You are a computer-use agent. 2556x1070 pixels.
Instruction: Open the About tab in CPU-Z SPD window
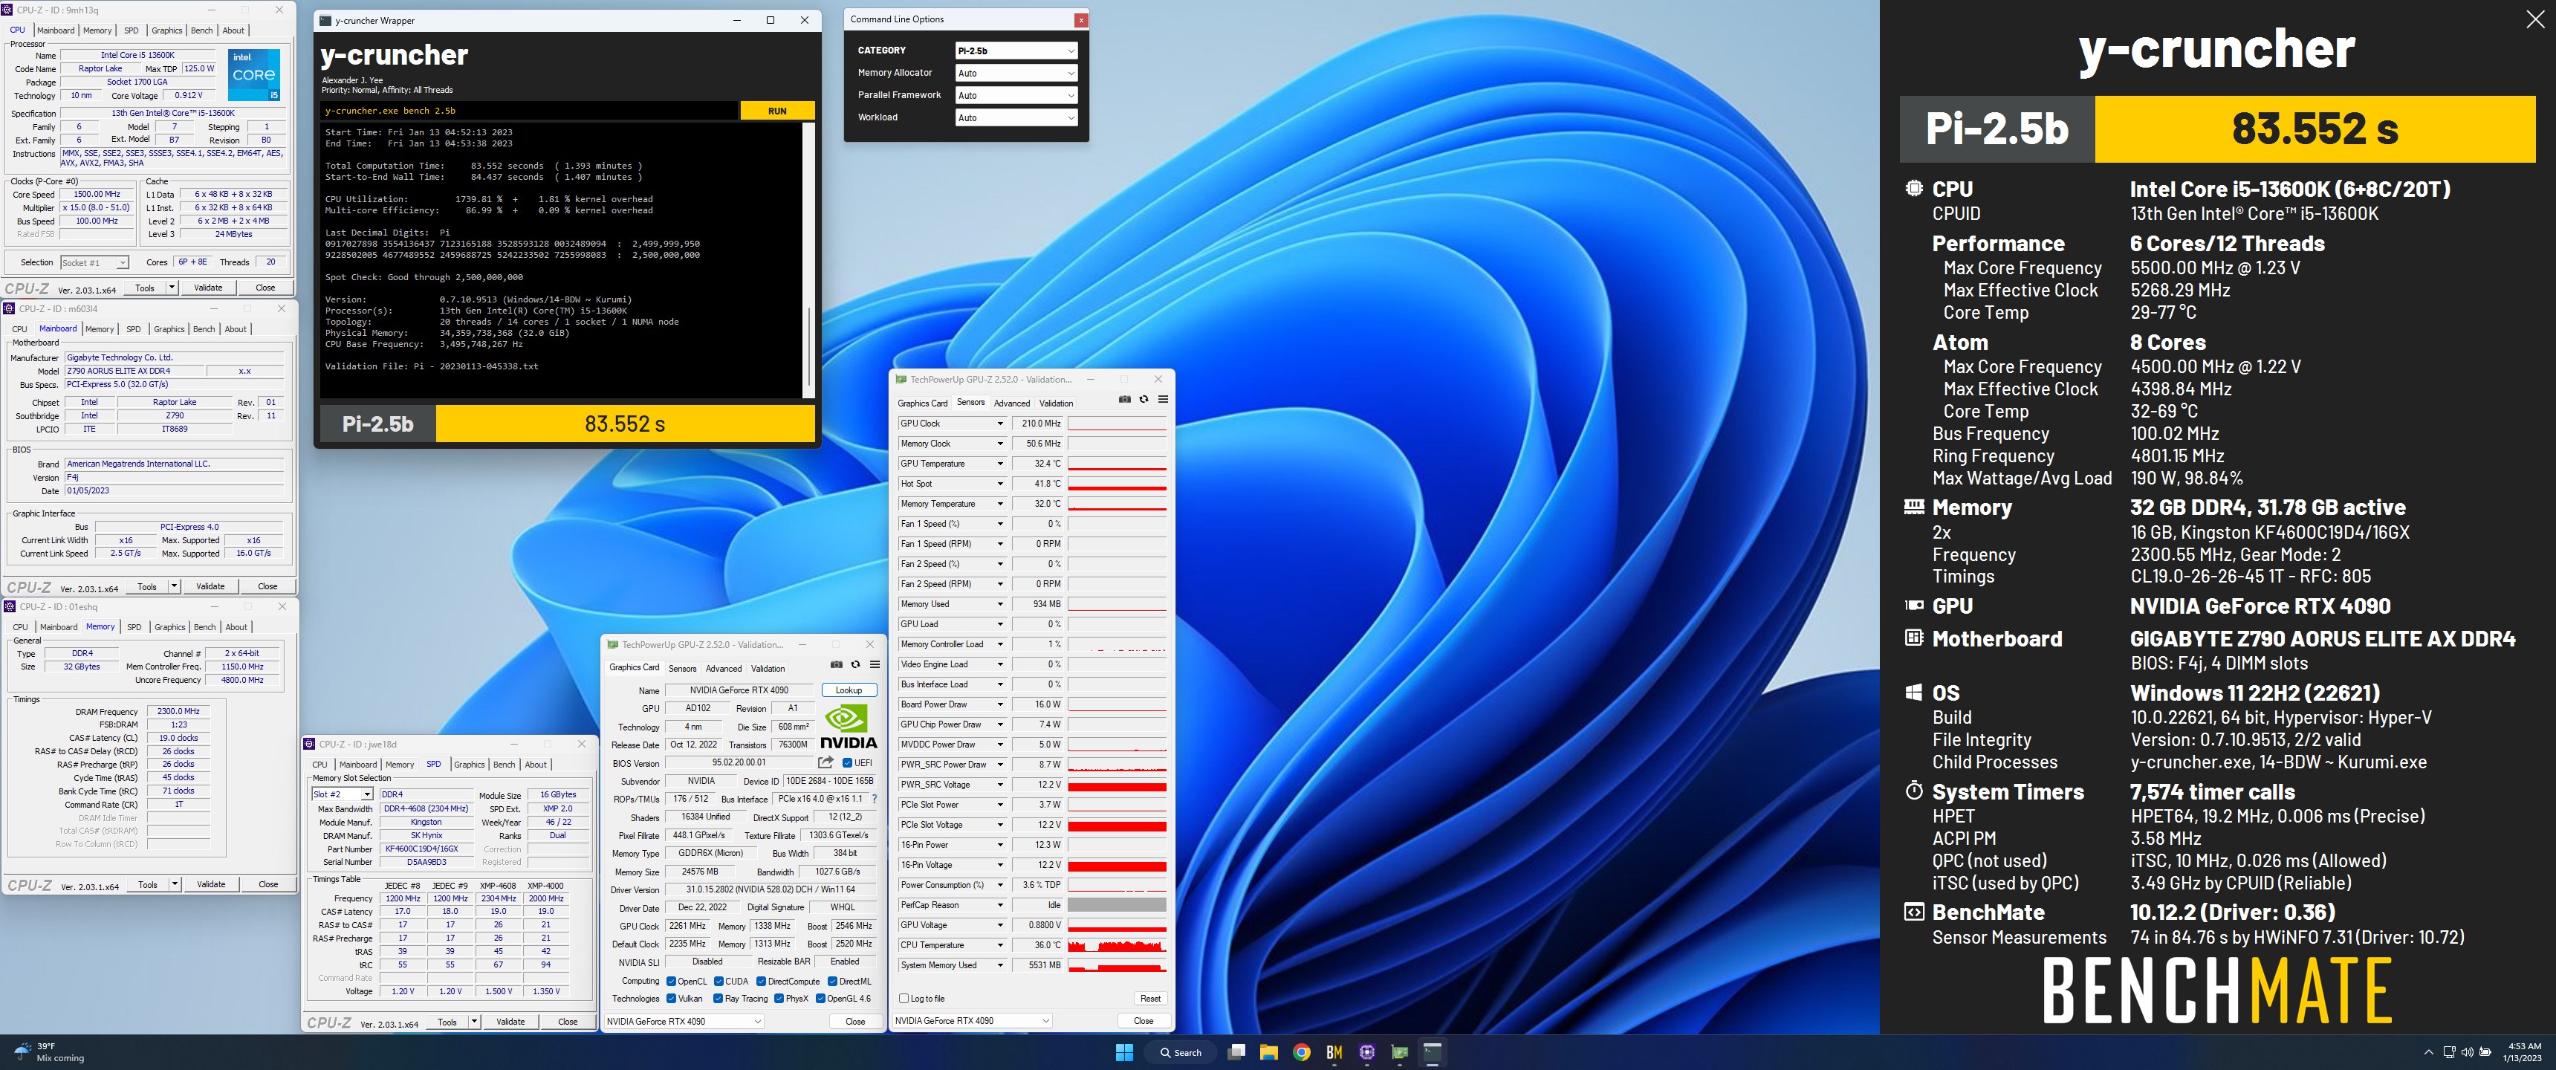536,765
